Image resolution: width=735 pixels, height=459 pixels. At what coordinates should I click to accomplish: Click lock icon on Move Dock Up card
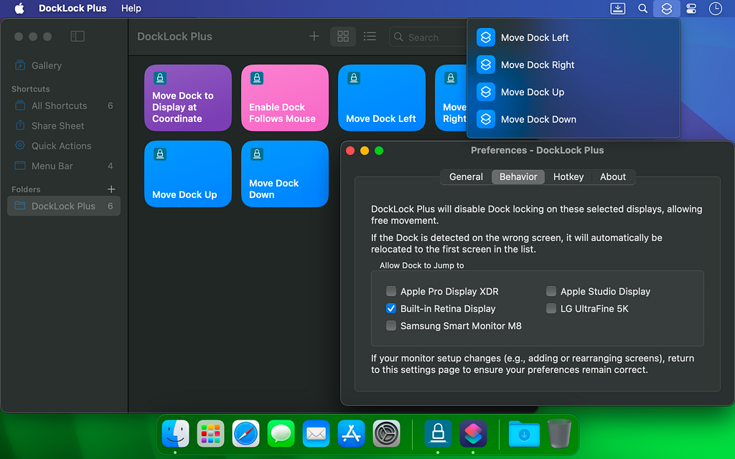tap(160, 154)
